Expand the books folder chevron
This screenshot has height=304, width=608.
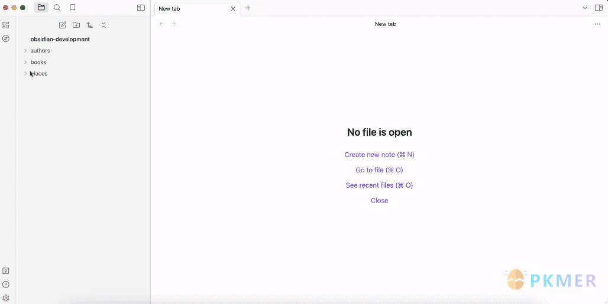[25, 62]
